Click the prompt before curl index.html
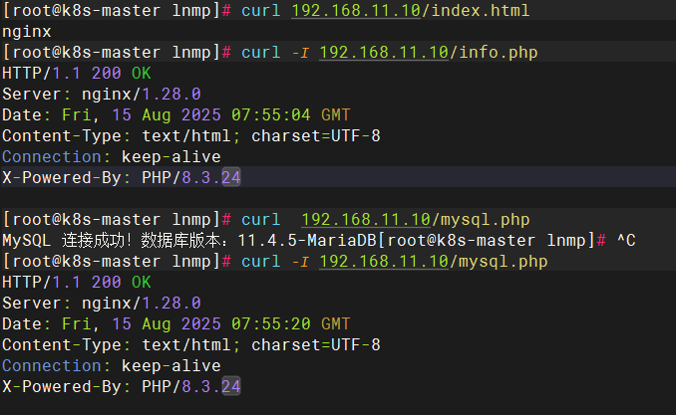 click(117, 10)
